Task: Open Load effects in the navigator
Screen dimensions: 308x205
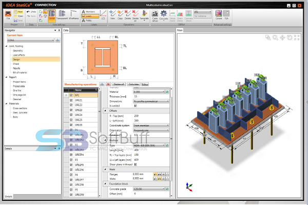Action: (x=19, y=55)
